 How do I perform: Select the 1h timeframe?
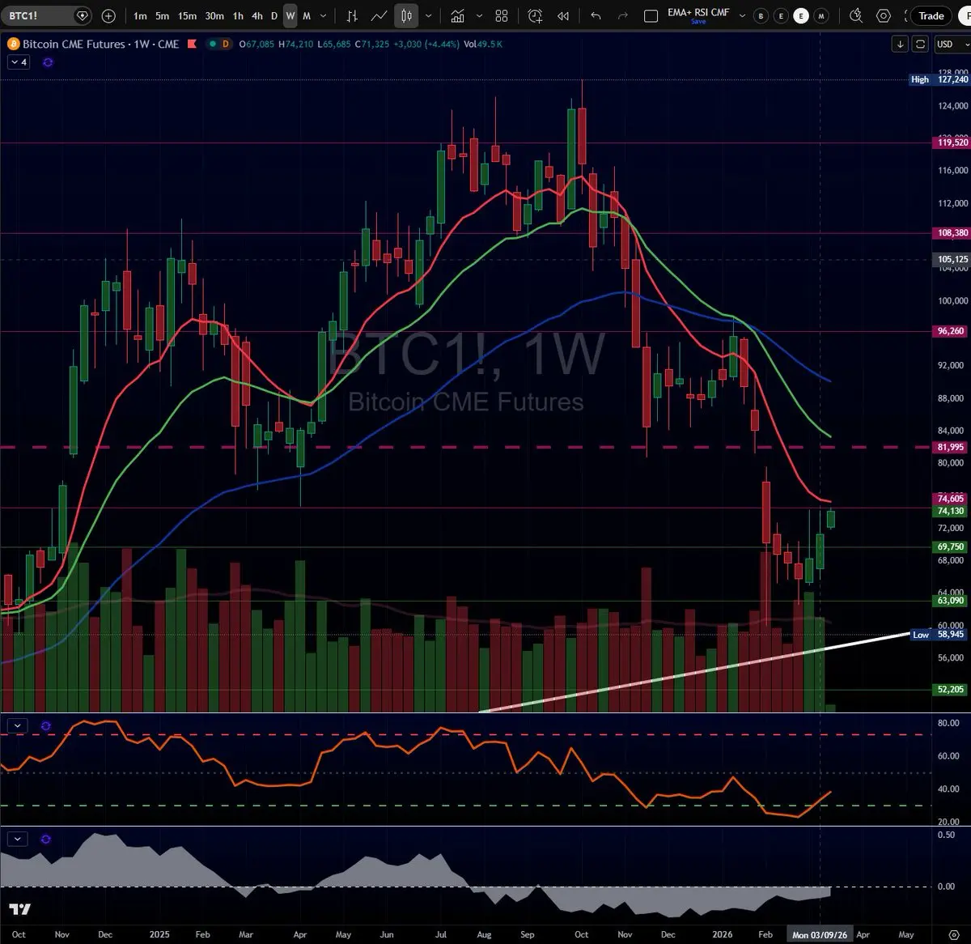coord(238,15)
